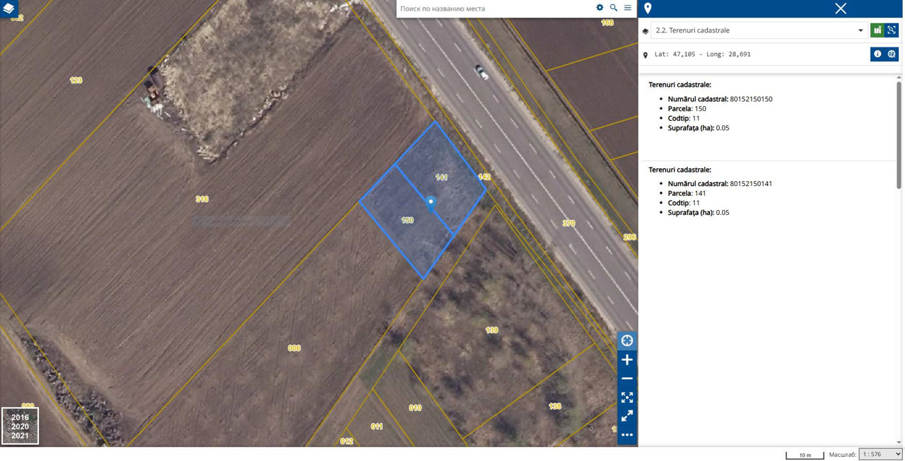Close the identify results panel
The height and width of the screenshot is (461, 905).
841,8
